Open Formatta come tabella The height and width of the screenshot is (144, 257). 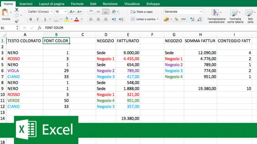click(235, 16)
